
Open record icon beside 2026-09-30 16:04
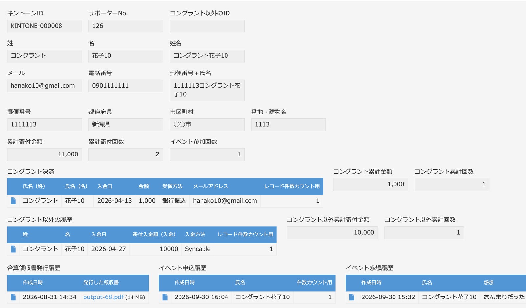click(x=165, y=297)
